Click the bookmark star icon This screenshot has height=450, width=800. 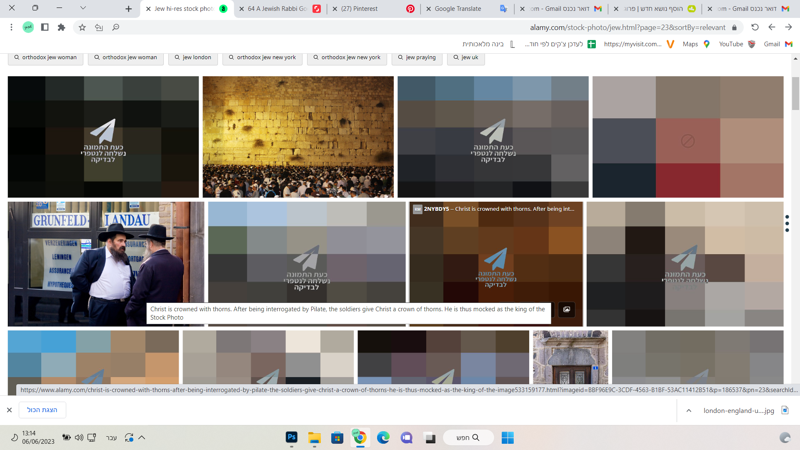pyautogui.click(x=82, y=27)
